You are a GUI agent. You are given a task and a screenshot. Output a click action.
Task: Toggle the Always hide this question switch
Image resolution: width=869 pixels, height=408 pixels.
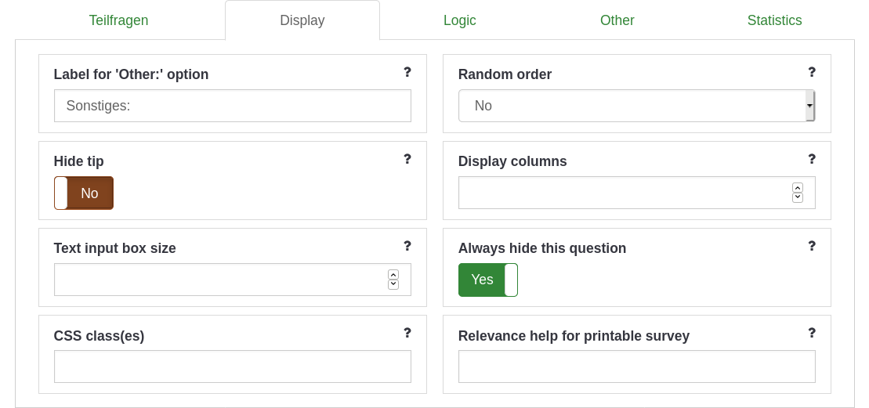(x=487, y=280)
